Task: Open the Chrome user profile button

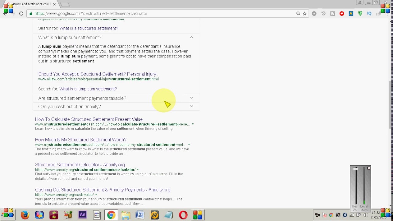Action: pyautogui.click(x=360, y=3)
